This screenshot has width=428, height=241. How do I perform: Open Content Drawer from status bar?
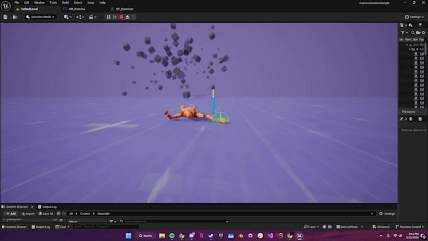pos(14,227)
